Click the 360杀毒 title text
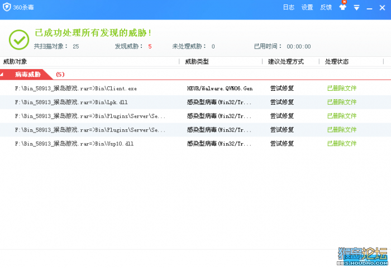Image resolution: width=391 pixels, height=268 pixels. pyautogui.click(x=23, y=7)
